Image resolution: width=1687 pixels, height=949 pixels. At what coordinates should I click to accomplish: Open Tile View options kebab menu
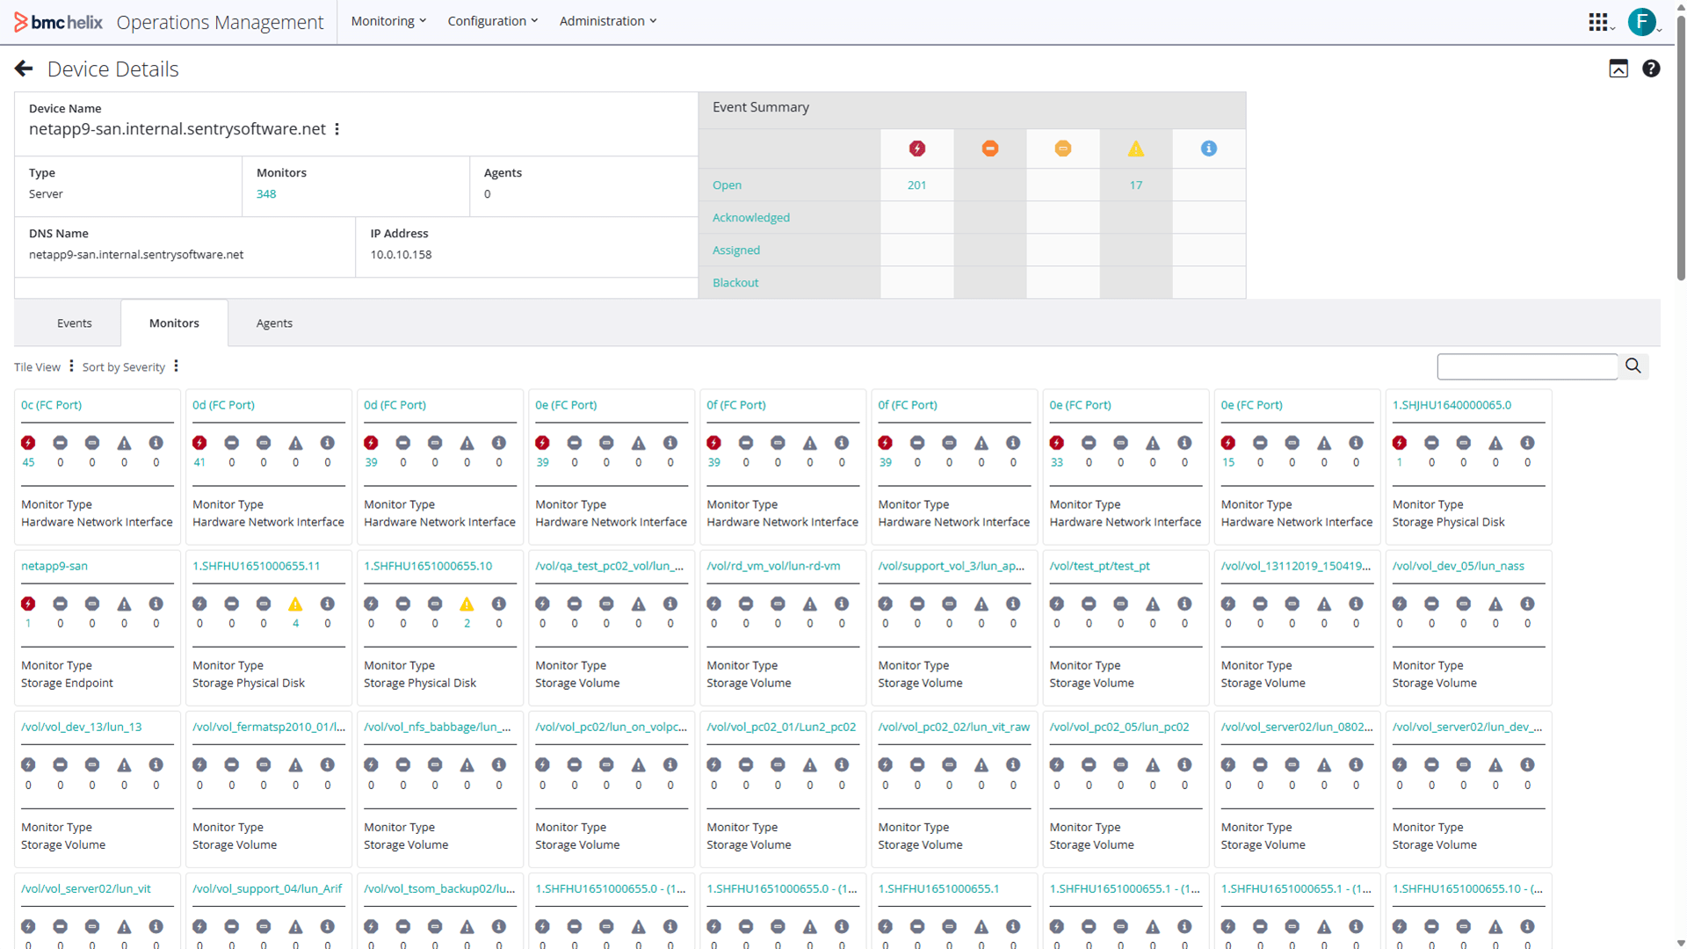71,366
